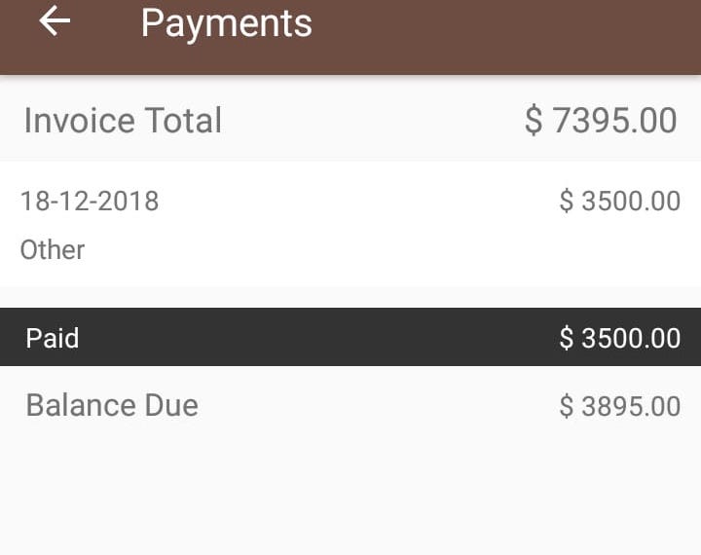Click the $ 7395.00 invoice total amount

pyautogui.click(x=601, y=121)
